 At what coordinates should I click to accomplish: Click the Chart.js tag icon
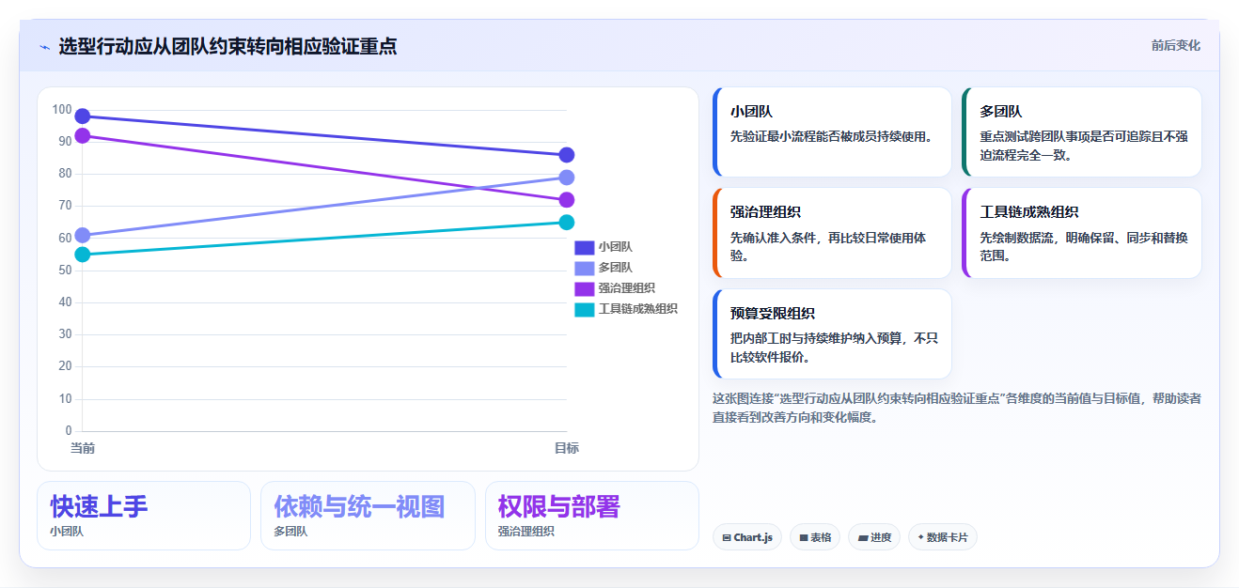point(727,538)
